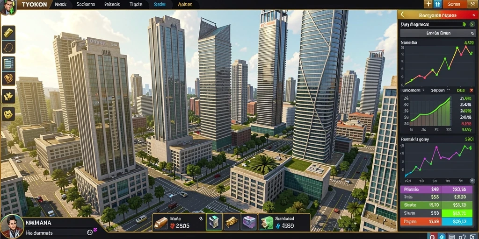Select the gold bar tool in left sidebar
Image resolution: width=479 pixels, height=239 pixels.
[8, 33]
